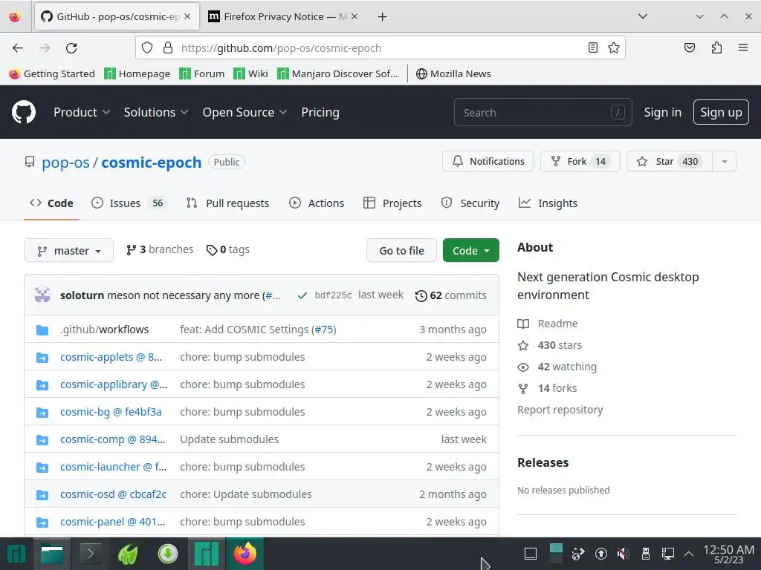Click the muted volume tray icon
This screenshot has height=570, width=761.
pos(624,554)
